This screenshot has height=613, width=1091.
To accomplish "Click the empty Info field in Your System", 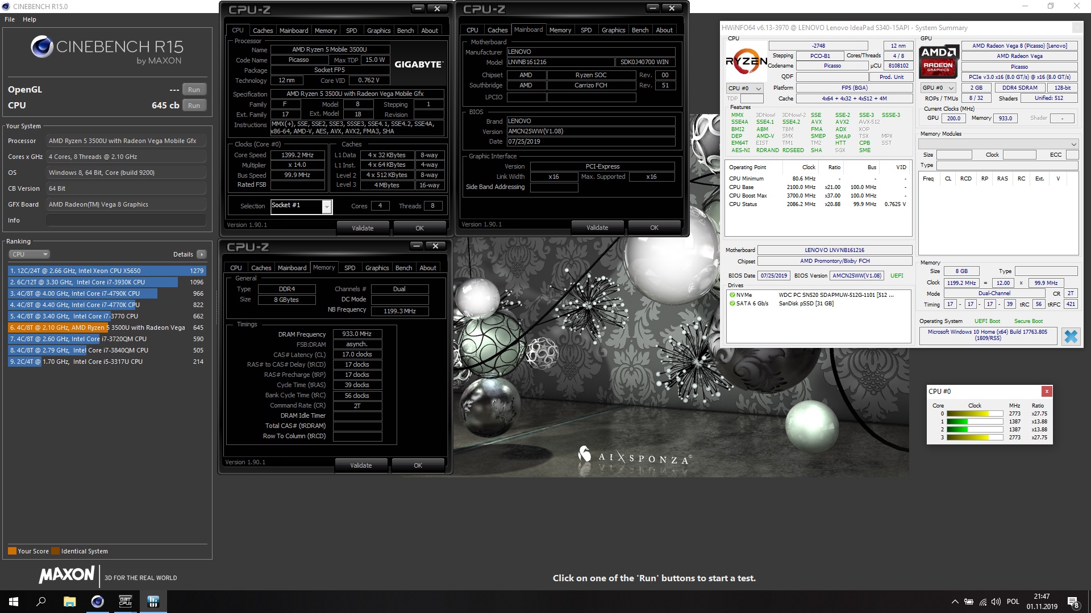I will (x=126, y=220).
